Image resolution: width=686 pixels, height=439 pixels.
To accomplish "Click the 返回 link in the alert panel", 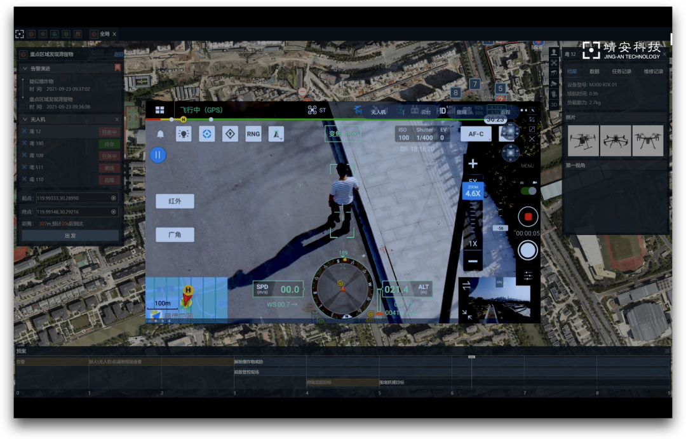I will point(118,54).
